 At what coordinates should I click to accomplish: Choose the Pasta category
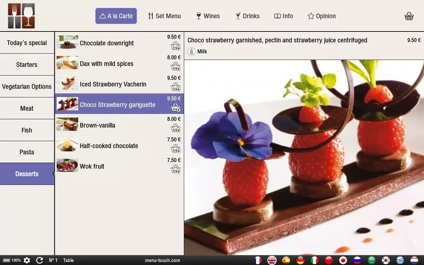[x=27, y=152]
